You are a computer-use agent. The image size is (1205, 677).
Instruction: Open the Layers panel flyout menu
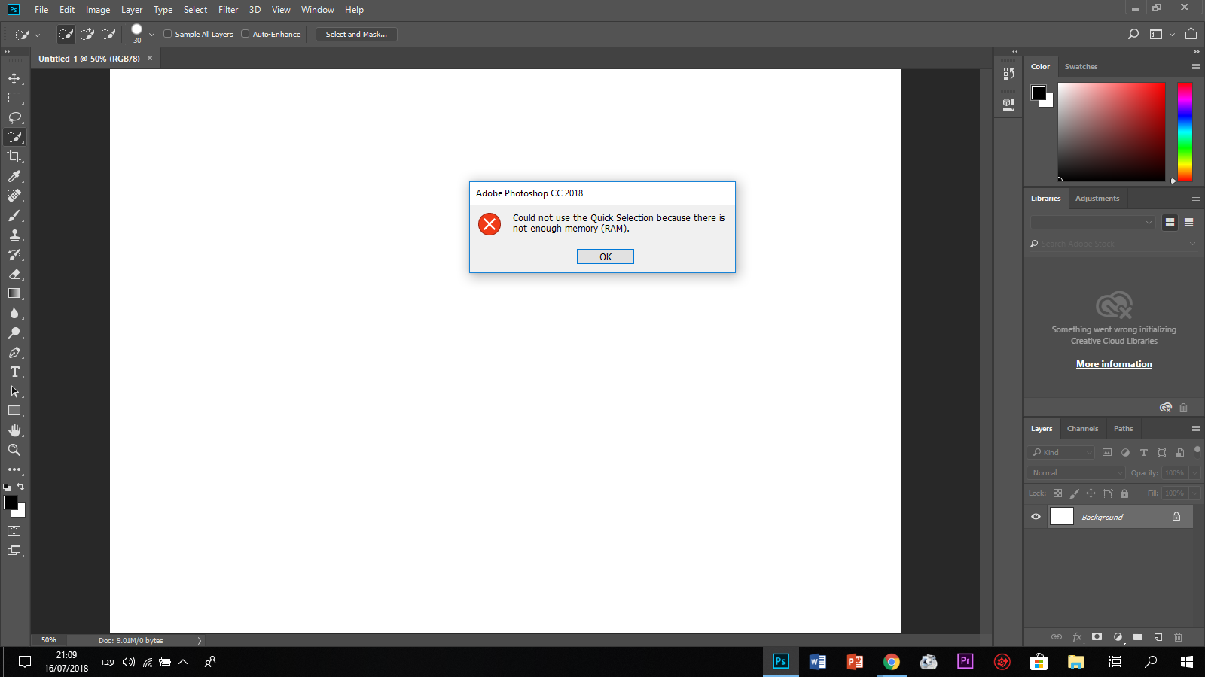(1195, 429)
